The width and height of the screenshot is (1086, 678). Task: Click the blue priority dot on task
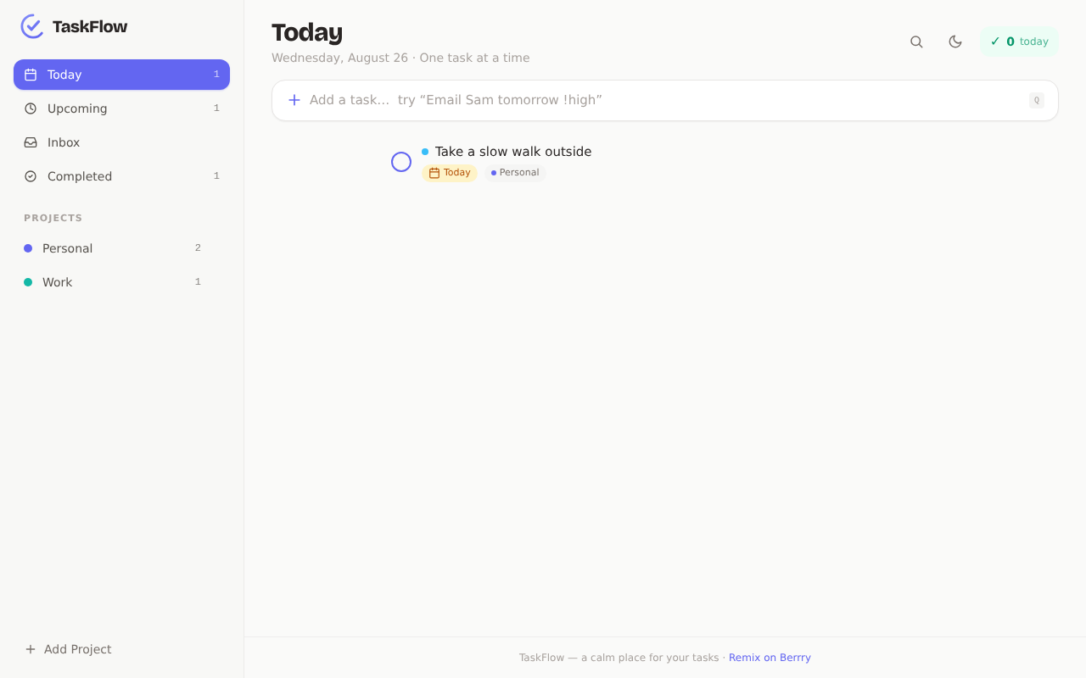coord(425,152)
